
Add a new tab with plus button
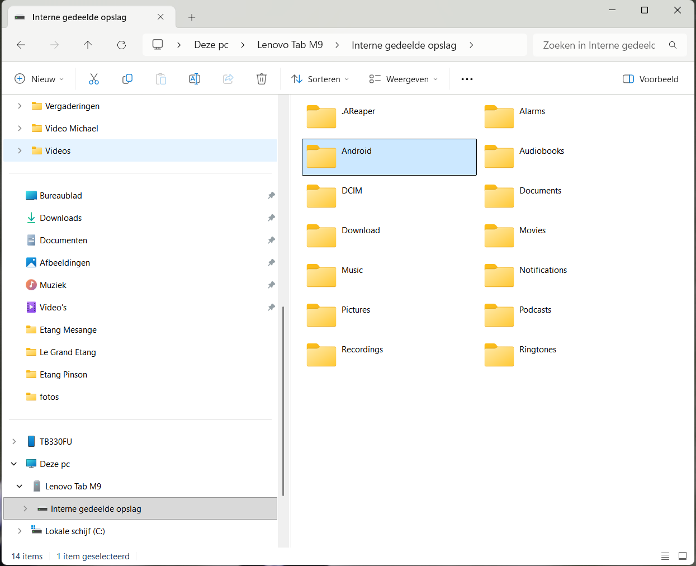coord(192,17)
